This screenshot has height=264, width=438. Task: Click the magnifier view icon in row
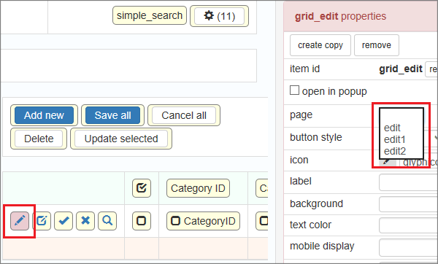coord(107,221)
